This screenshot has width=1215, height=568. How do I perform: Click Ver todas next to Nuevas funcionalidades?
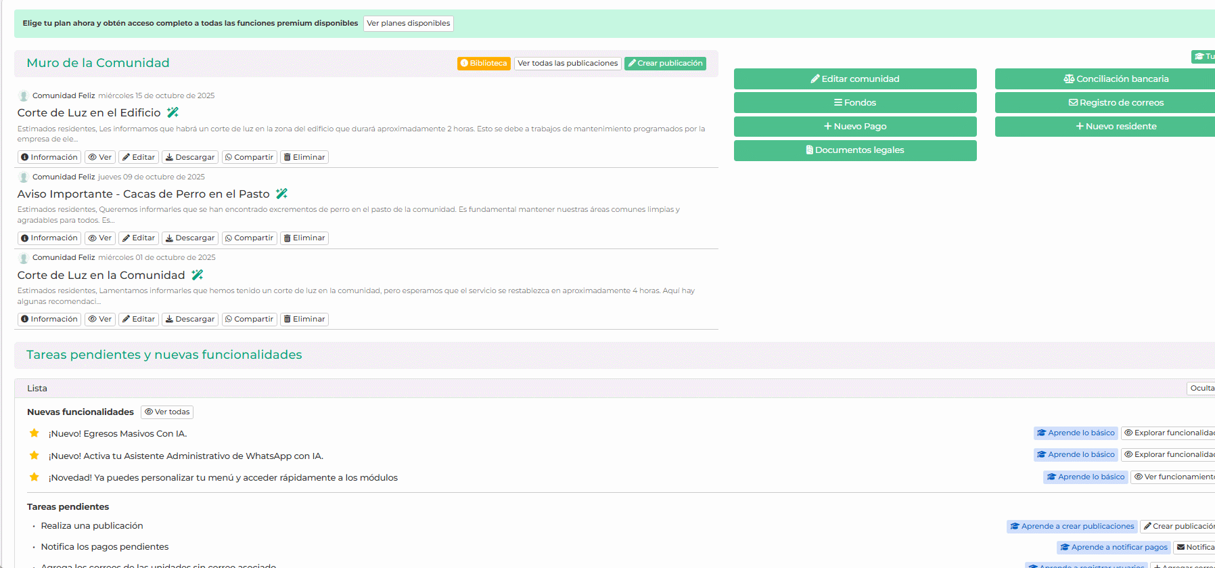click(x=167, y=412)
